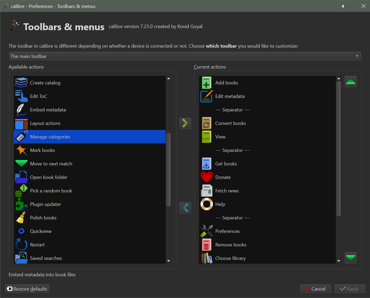
Task: Select the Mark books pin icon
Action: [x=21, y=150]
